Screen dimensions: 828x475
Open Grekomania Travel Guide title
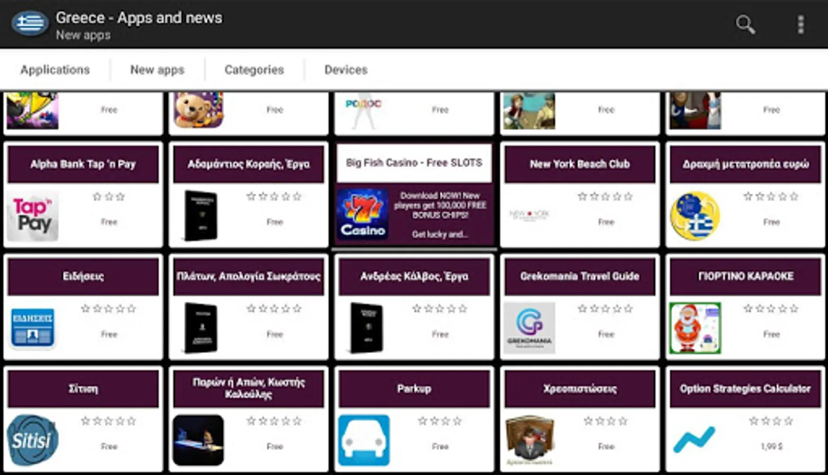pos(580,277)
